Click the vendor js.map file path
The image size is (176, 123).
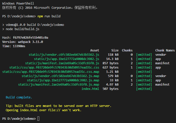click(60, 76)
